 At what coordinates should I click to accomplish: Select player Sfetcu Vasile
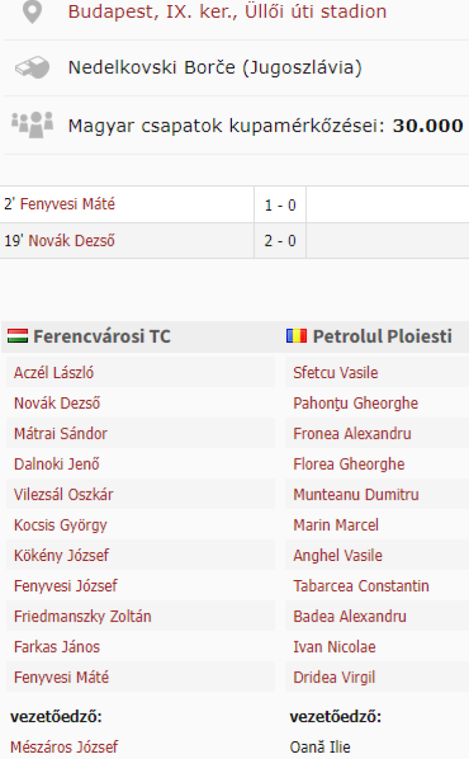[x=336, y=373]
